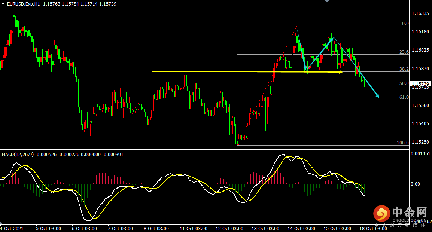Click the 0.001451 MACD scale value
The image size is (432, 232).
pyautogui.click(x=420, y=154)
